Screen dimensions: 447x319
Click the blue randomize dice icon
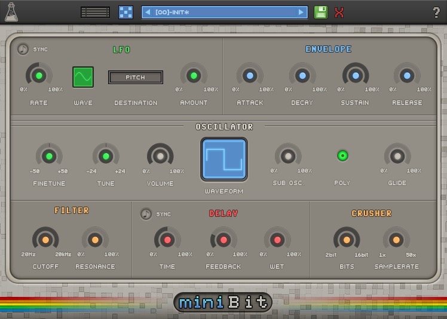pos(125,13)
